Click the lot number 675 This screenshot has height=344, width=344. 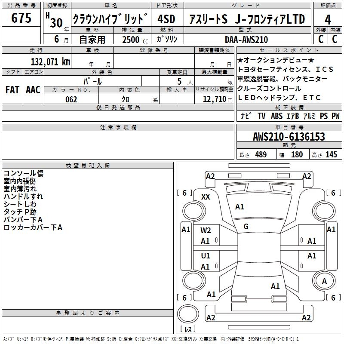21,18
